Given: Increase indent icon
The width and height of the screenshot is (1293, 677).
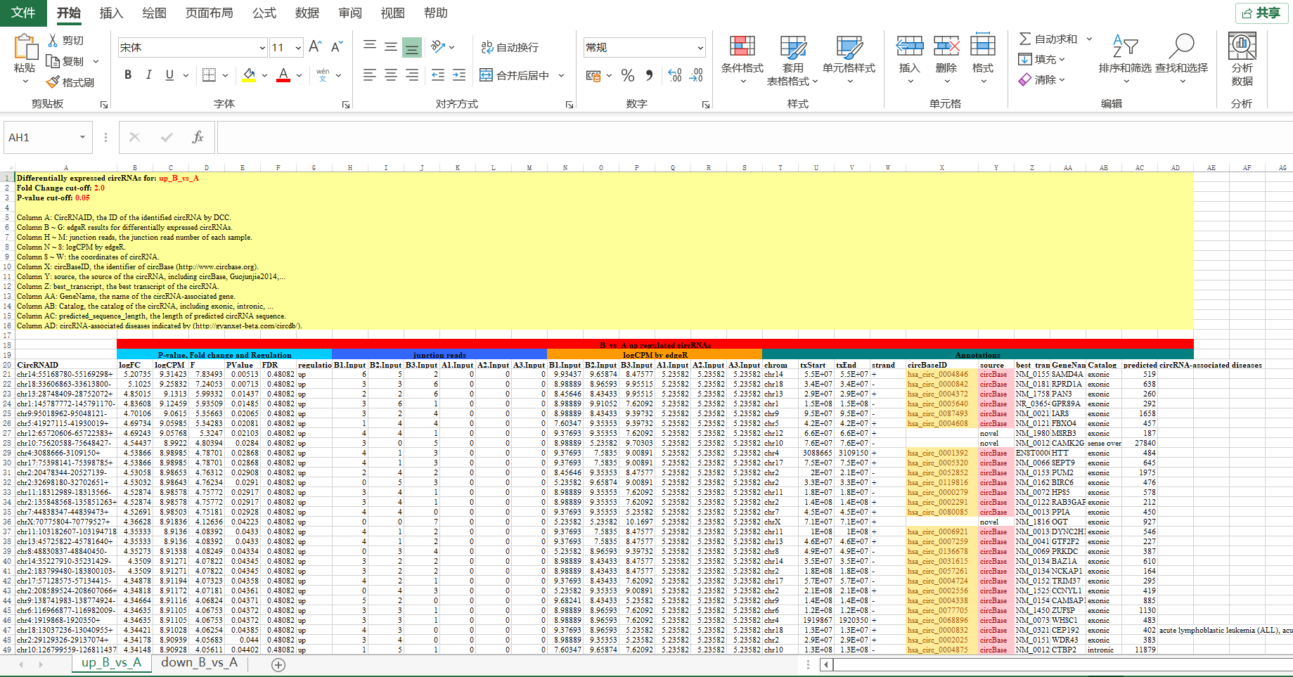Looking at the screenshot, I should pyautogui.click(x=459, y=75).
